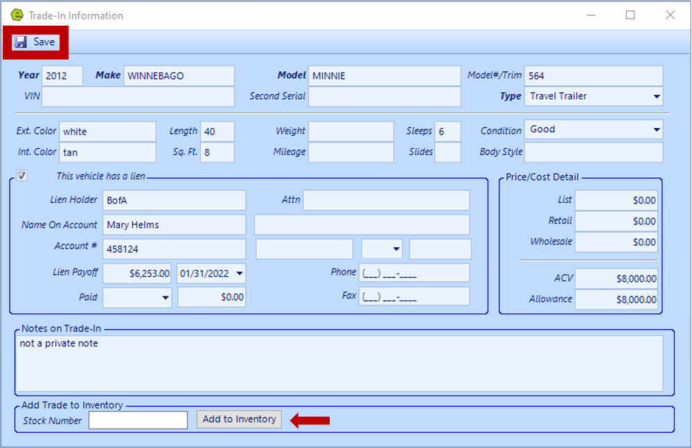Click the empty field left of the small lien dropdown

(305, 249)
